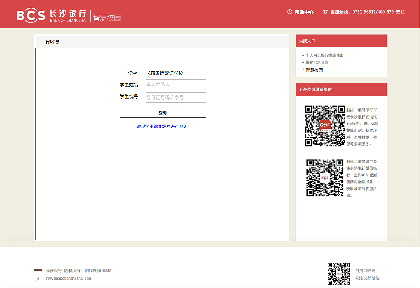Screen dimensions: 420x288
Task: Open 个人网上银行在线注册 in quick entry panel
Action: (x=324, y=55)
